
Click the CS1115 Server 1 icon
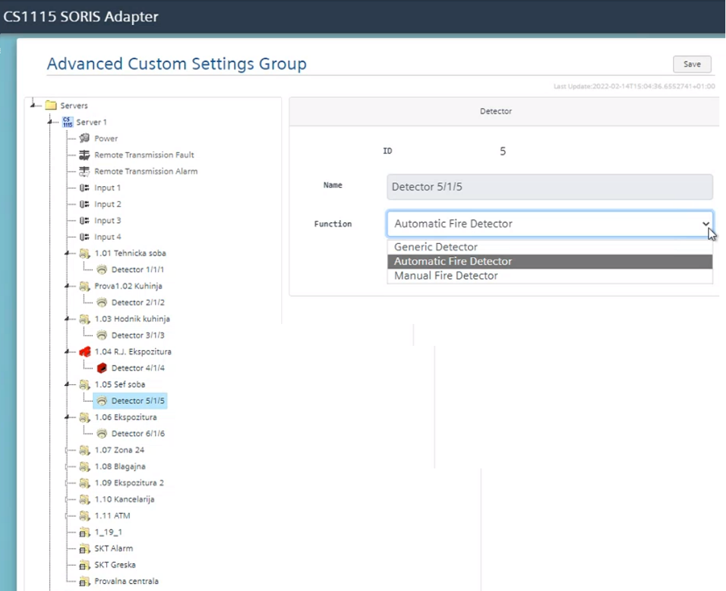(68, 122)
